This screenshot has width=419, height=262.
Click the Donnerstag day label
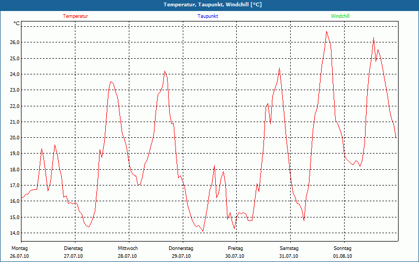(x=181, y=248)
